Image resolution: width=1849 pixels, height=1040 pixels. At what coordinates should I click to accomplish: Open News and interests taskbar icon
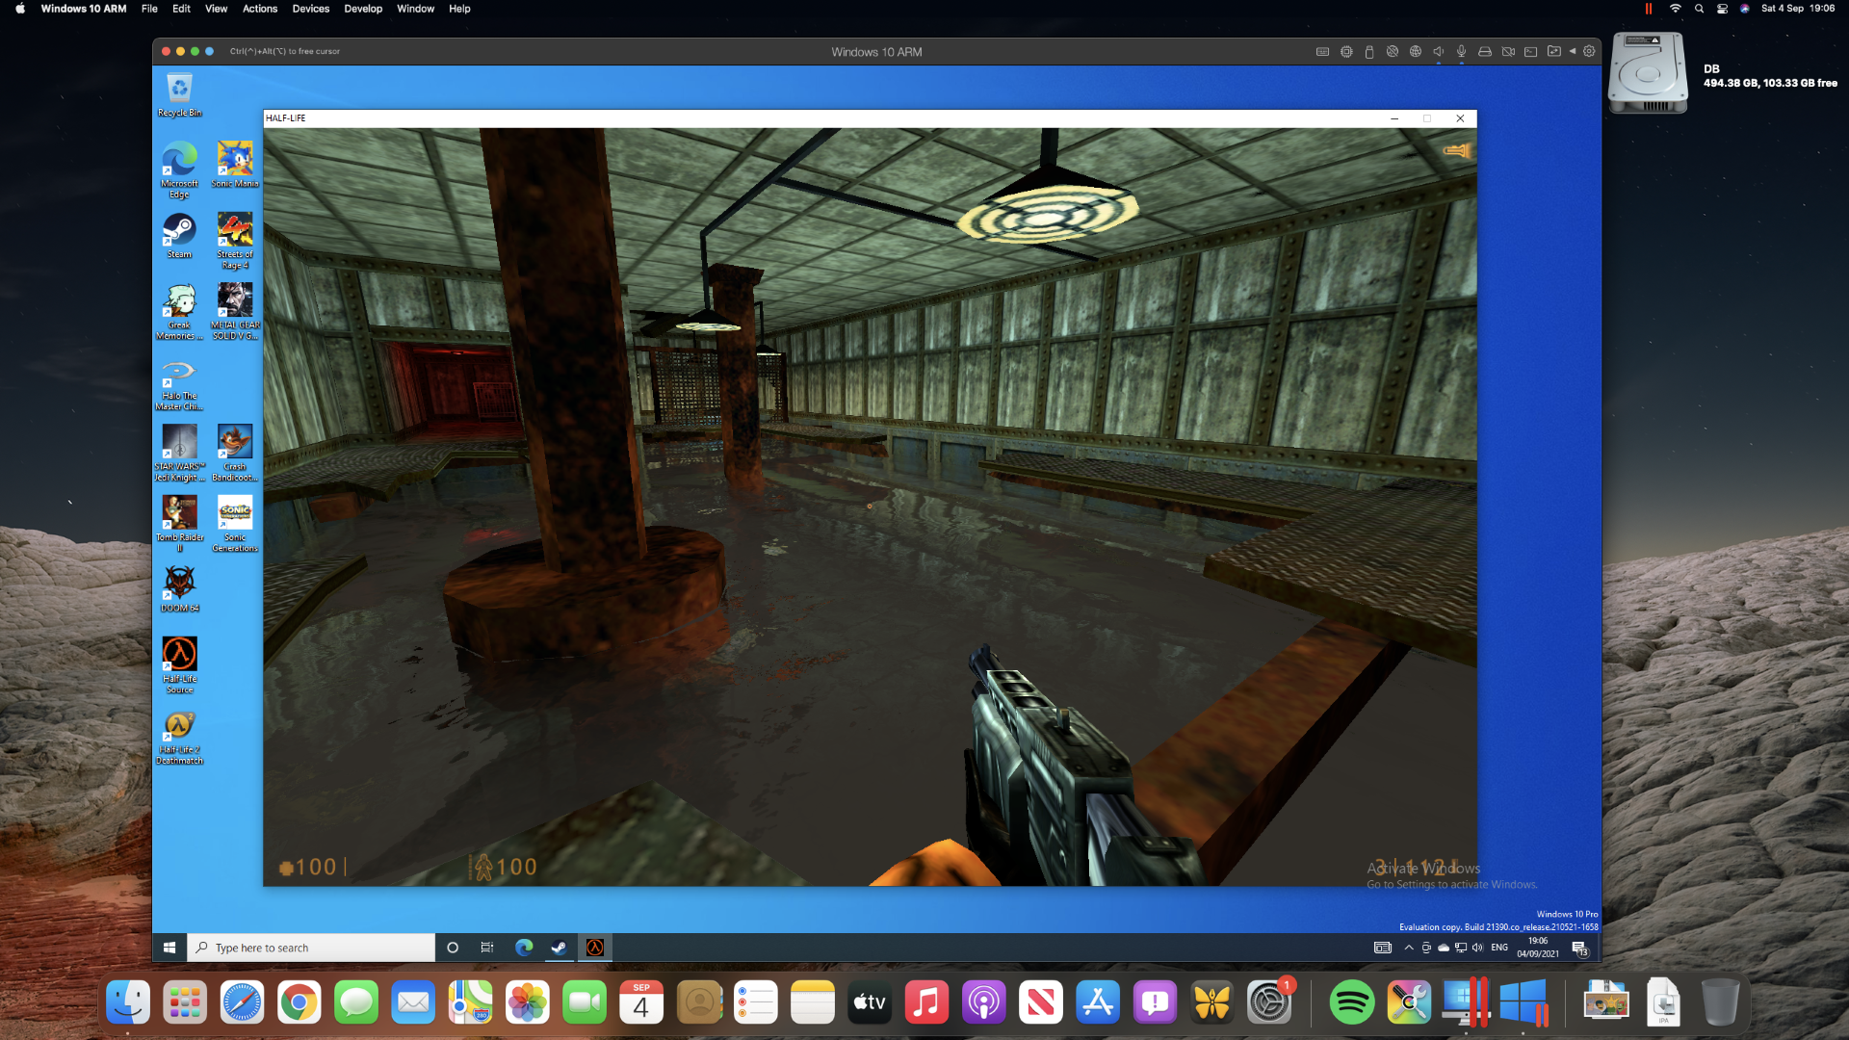point(1383,948)
